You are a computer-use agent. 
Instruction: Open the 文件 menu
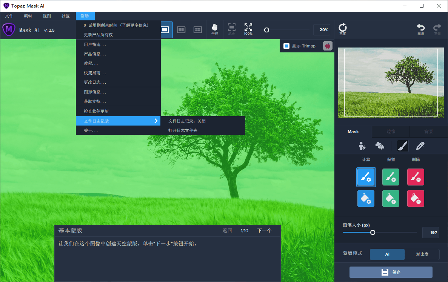coord(9,16)
